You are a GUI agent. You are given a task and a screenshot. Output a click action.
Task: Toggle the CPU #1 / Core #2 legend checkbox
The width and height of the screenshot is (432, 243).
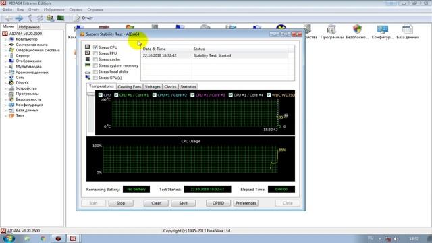[x=155, y=95]
